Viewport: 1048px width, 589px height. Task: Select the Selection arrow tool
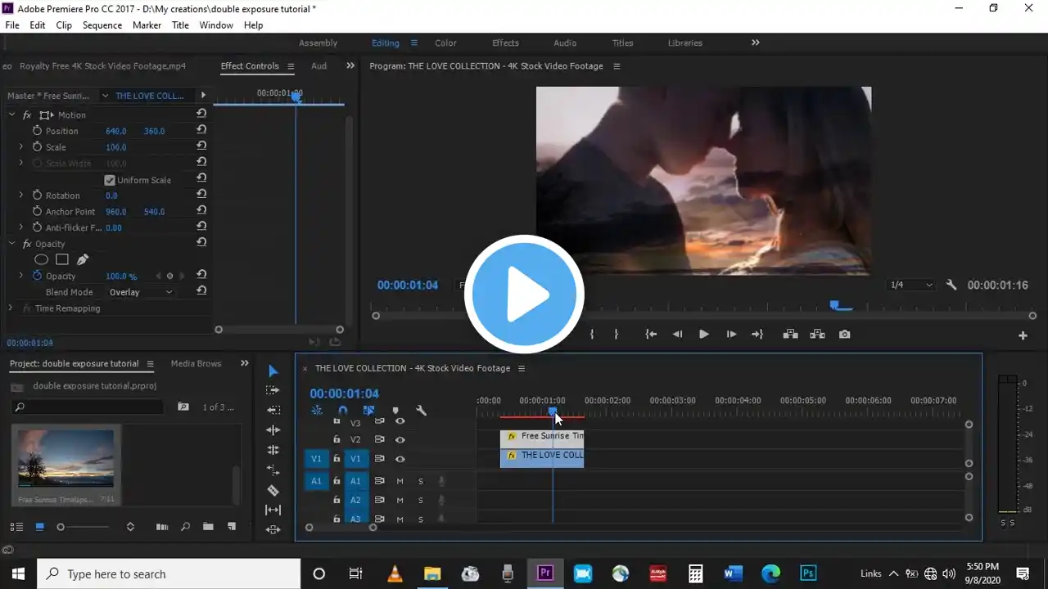pyautogui.click(x=273, y=371)
